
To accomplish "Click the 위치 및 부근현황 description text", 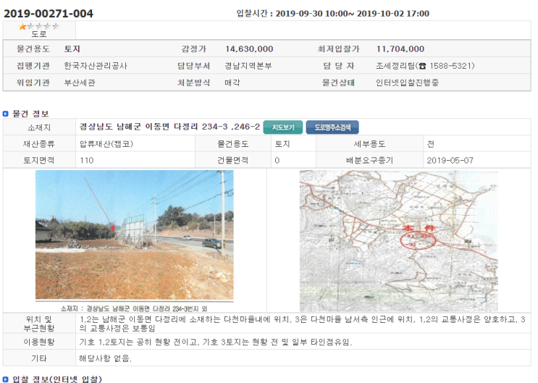I will point(302,324).
